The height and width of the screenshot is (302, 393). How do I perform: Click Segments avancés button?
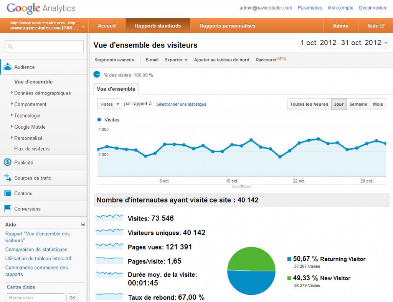[x=114, y=60]
